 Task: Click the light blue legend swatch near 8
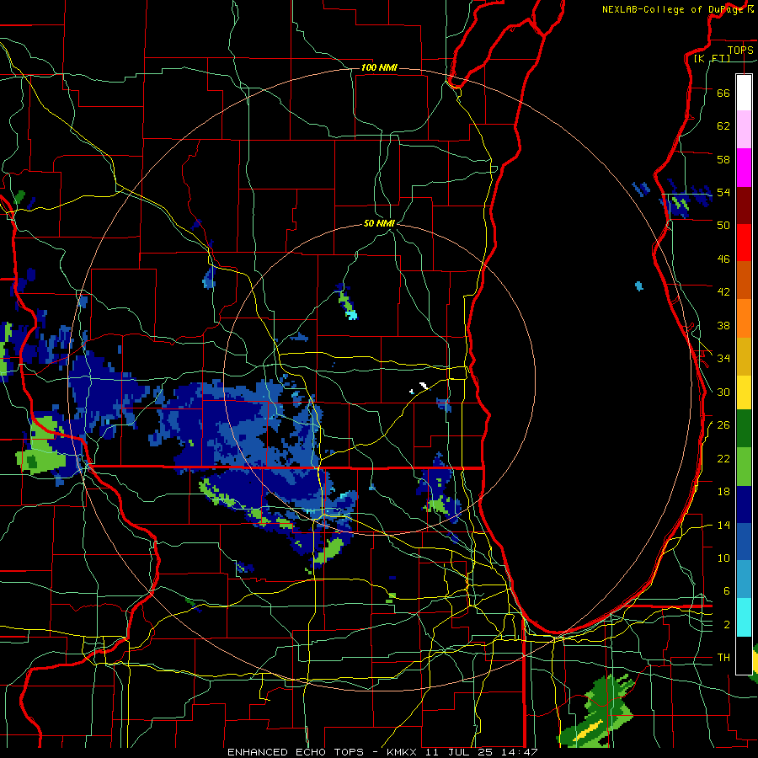pyautogui.click(x=744, y=579)
